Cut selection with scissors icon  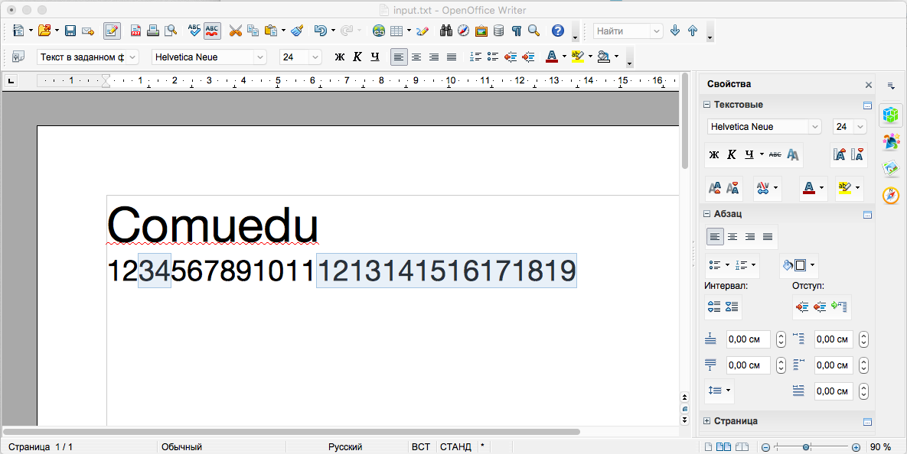click(x=235, y=31)
